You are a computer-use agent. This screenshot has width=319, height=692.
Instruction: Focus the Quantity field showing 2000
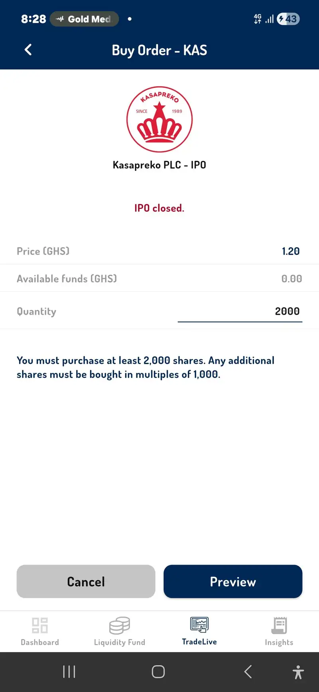click(240, 311)
